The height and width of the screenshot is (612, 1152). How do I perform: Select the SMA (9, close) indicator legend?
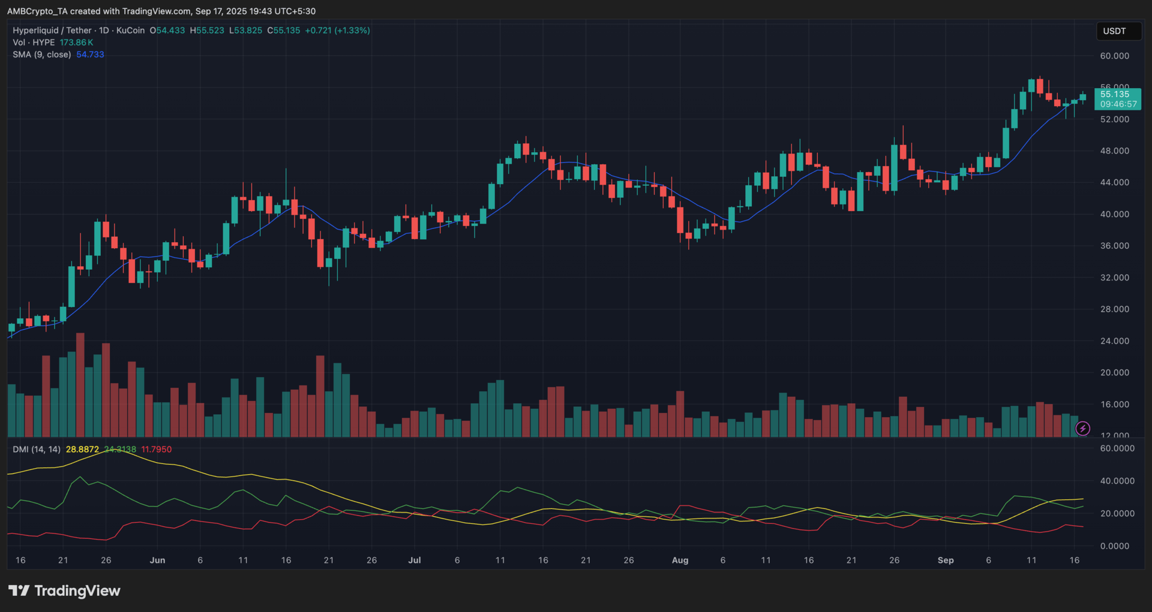pyautogui.click(x=41, y=54)
